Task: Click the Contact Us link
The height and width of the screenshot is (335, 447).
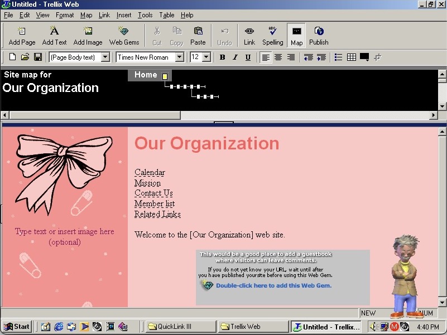Action: pos(153,193)
